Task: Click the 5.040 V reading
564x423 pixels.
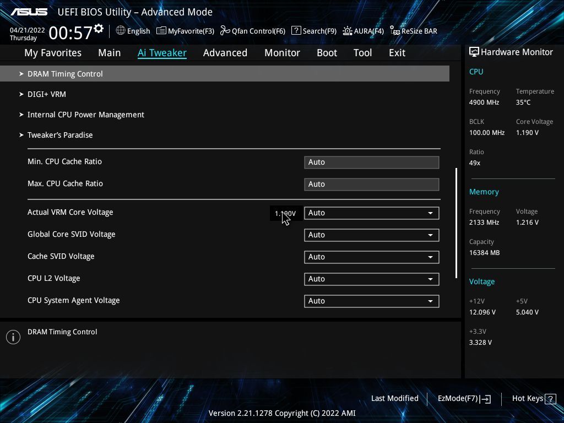Action: coord(527,312)
